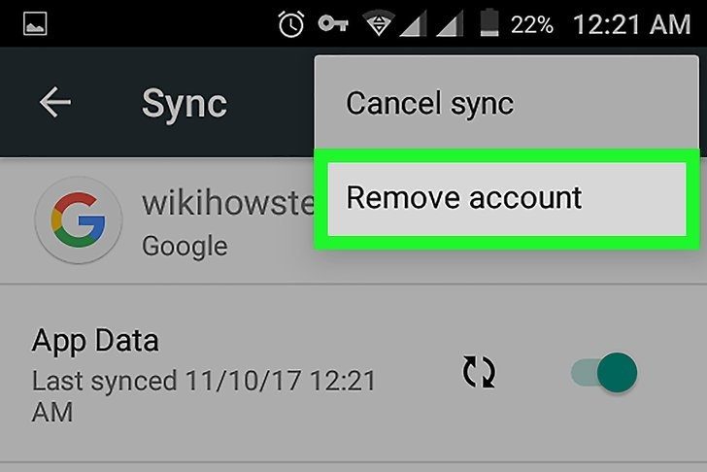Tap the VPN key status icon
Viewport: 707px width, 472px height.
[x=333, y=23]
